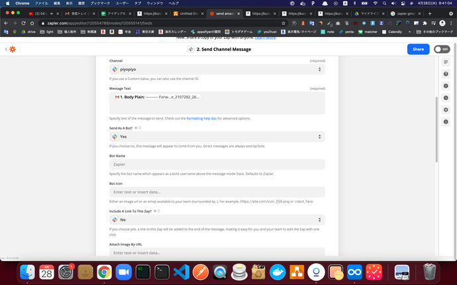This screenshot has height=285, width=457.
Task: Open the ファイル menu in menu bar
Action: [x=41, y=3]
